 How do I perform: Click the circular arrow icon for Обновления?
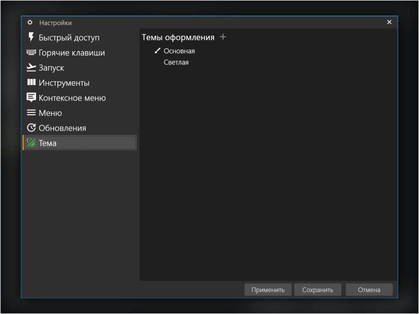click(x=31, y=128)
